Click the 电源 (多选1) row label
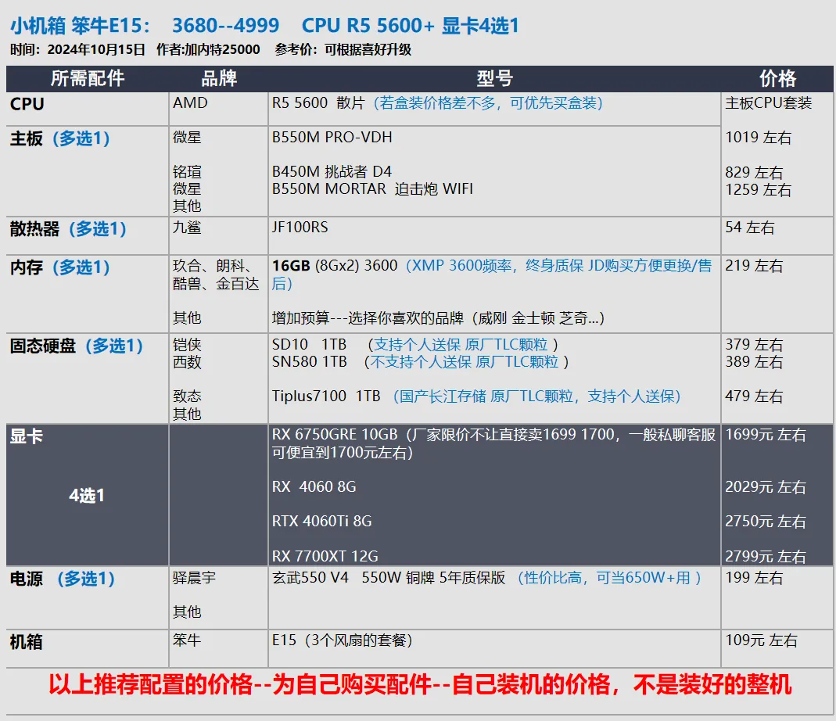Viewport: 836px width, 721px height. (63, 579)
